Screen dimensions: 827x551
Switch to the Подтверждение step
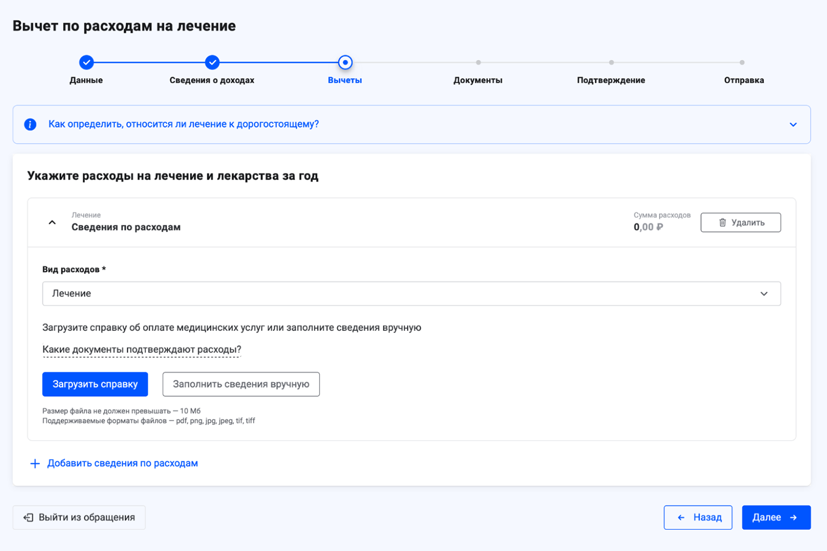pyautogui.click(x=610, y=80)
